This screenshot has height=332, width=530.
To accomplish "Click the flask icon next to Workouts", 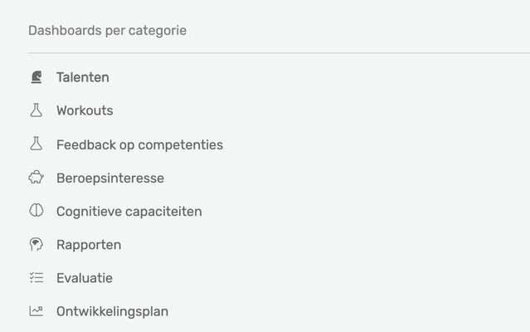I will 36,110.
